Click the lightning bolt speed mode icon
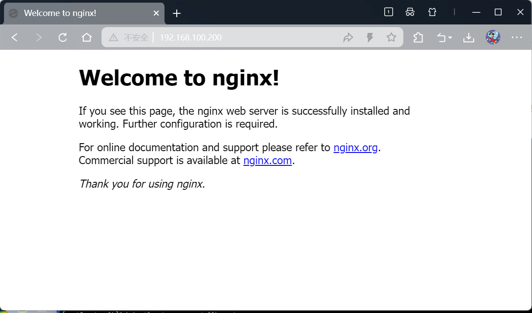Image resolution: width=532 pixels, height=313 pixels. (x=370, y=37)
